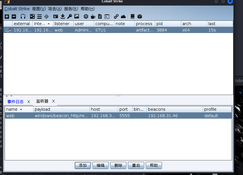Open the 视图(V) menu
The image size is (243, 175).
pos(39,9)
